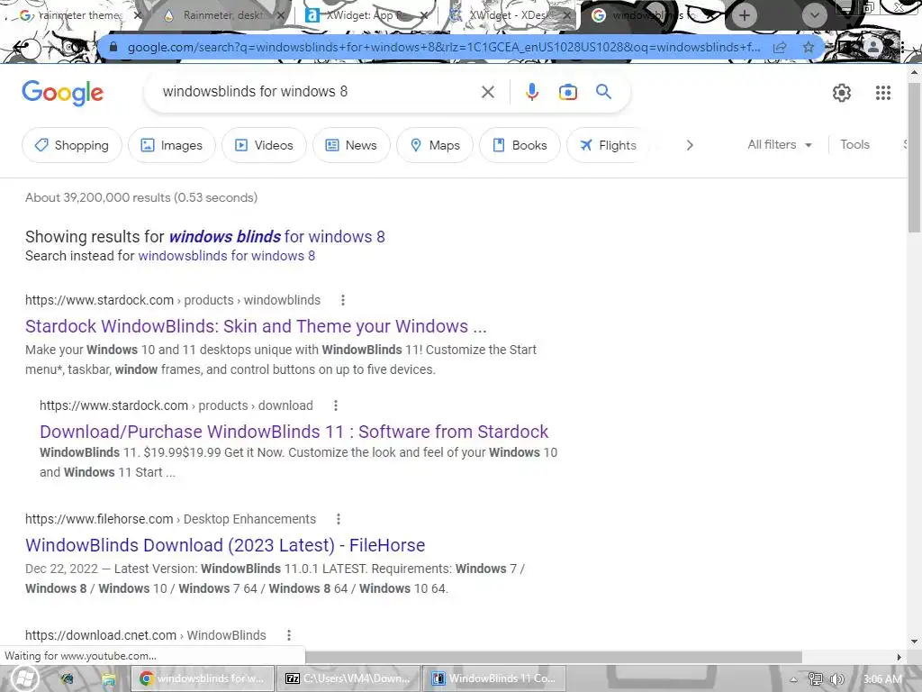Open the 7-Zip window from taskbar
Viewport: 922px width, 692px height.
(x=348, y=678)
